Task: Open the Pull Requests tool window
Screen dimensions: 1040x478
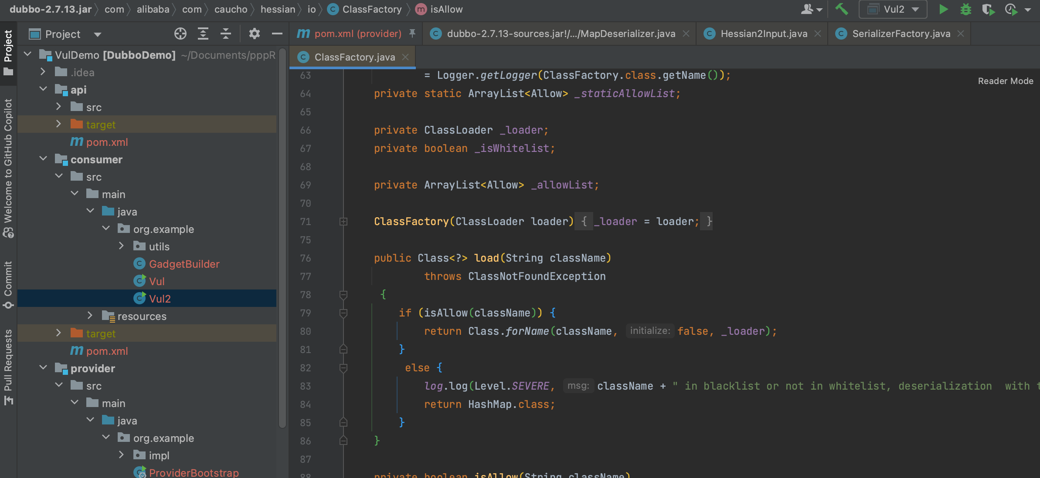Action: (x=8, y=367)
